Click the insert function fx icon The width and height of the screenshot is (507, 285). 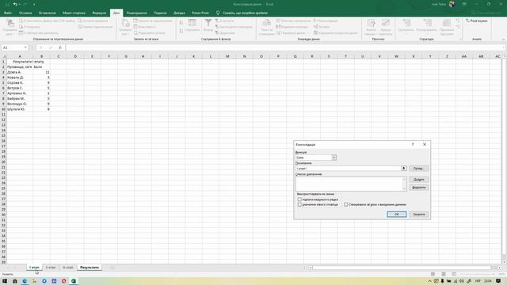[x=60, y=47]
